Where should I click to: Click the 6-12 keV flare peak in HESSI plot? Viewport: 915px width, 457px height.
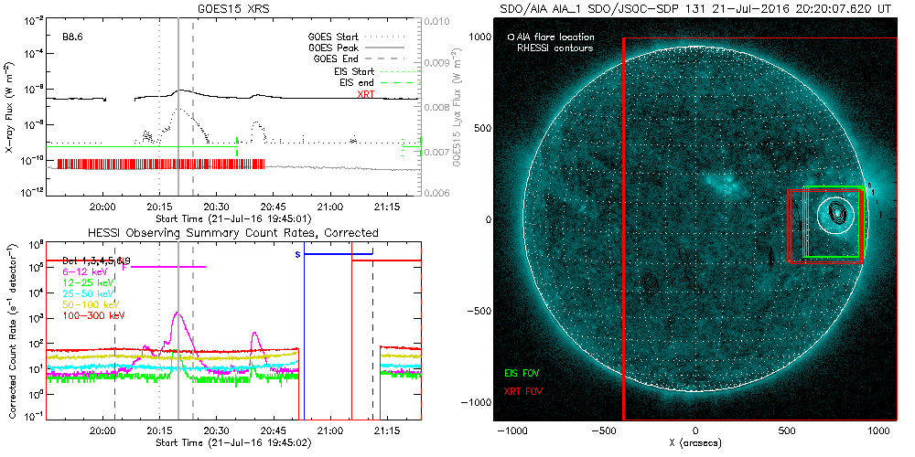tap(177, 314)
